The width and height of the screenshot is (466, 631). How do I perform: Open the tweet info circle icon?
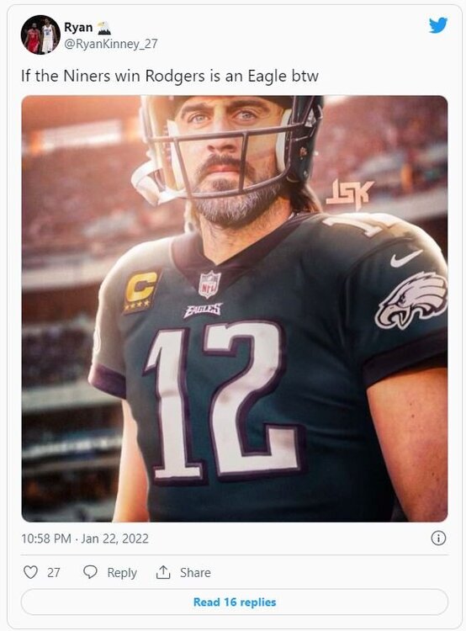tap(438, 538)
